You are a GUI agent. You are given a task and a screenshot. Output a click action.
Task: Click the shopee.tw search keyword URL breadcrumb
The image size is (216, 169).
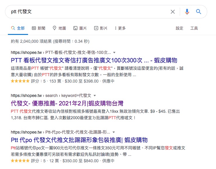click(x=51, y=95)
